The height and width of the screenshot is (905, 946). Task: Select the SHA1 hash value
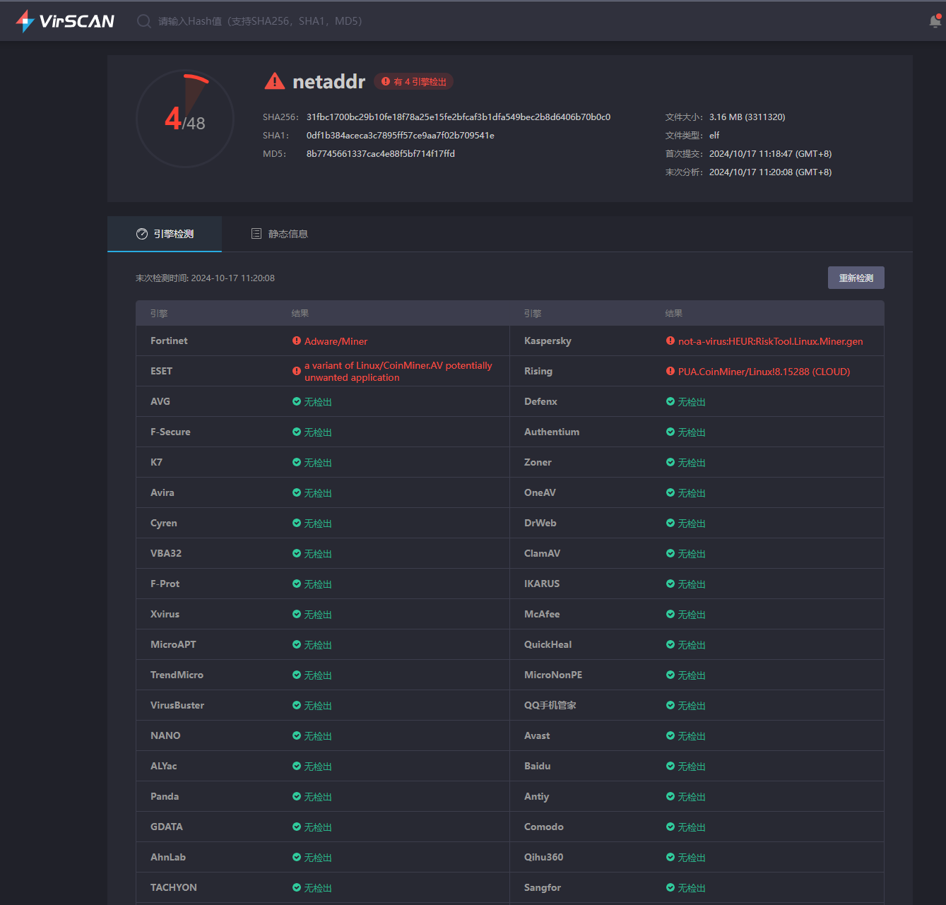click(x=401, y=136)
